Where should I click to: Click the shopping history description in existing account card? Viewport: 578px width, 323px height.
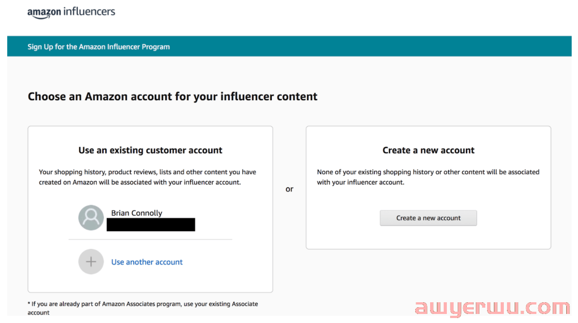[147, 177]
